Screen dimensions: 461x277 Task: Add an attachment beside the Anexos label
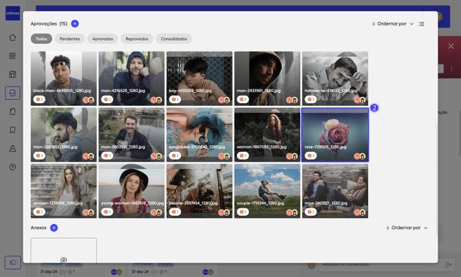[x=54, y=228]
